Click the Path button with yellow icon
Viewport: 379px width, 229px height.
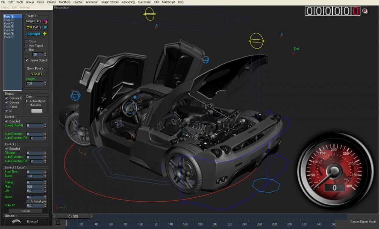point(33,27)
